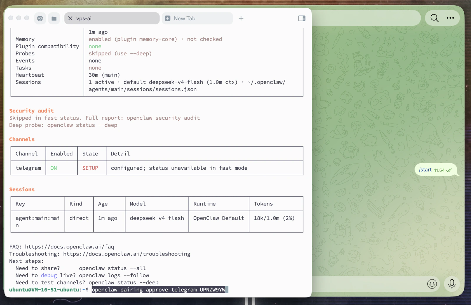The image size is (471, 305).
Task: Click the 'Channels' section heading
Action: [x=22, y=139]
